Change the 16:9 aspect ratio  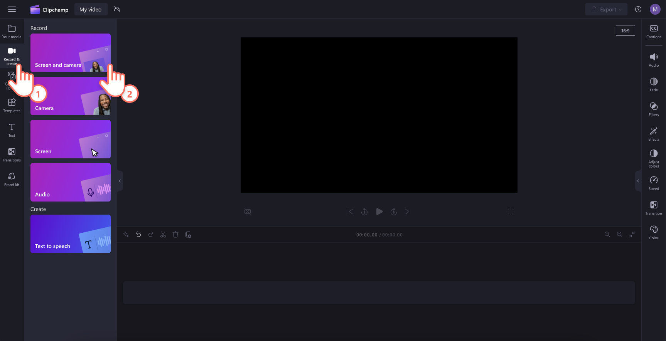tap(626, 30)
